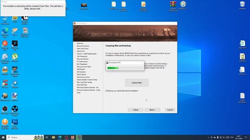This screenshot has width=250, height=140.
Task: Open the Adobe Photoshop desktop shortcut
Action: (x=15, y=124)
